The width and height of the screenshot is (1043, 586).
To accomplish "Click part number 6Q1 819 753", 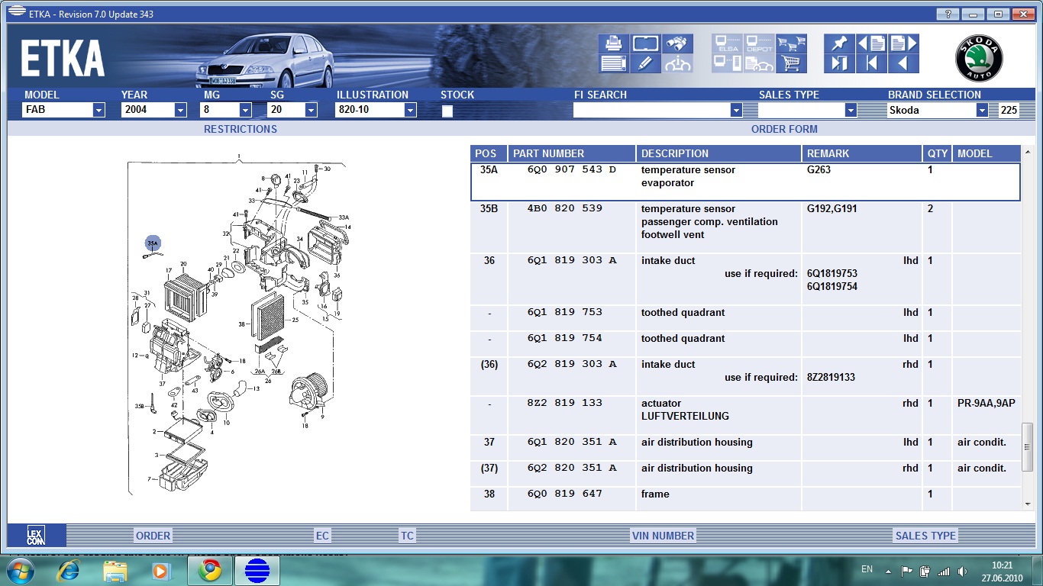I will tap(564, 312).
